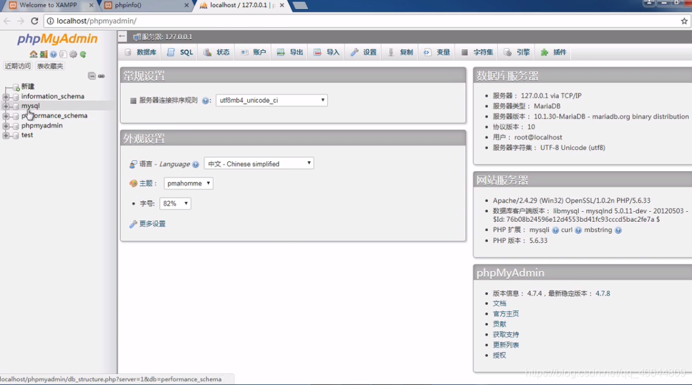This screenshot has width=692, height=385.
Task: Click help icon next to curl extension
Action: 578,230
